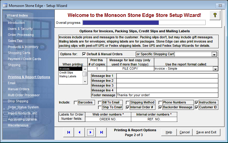Image resolution: width=228 pixels, height=143 pixels.
Task: Click the question mark help icon
Action: (x=215, y=15)
